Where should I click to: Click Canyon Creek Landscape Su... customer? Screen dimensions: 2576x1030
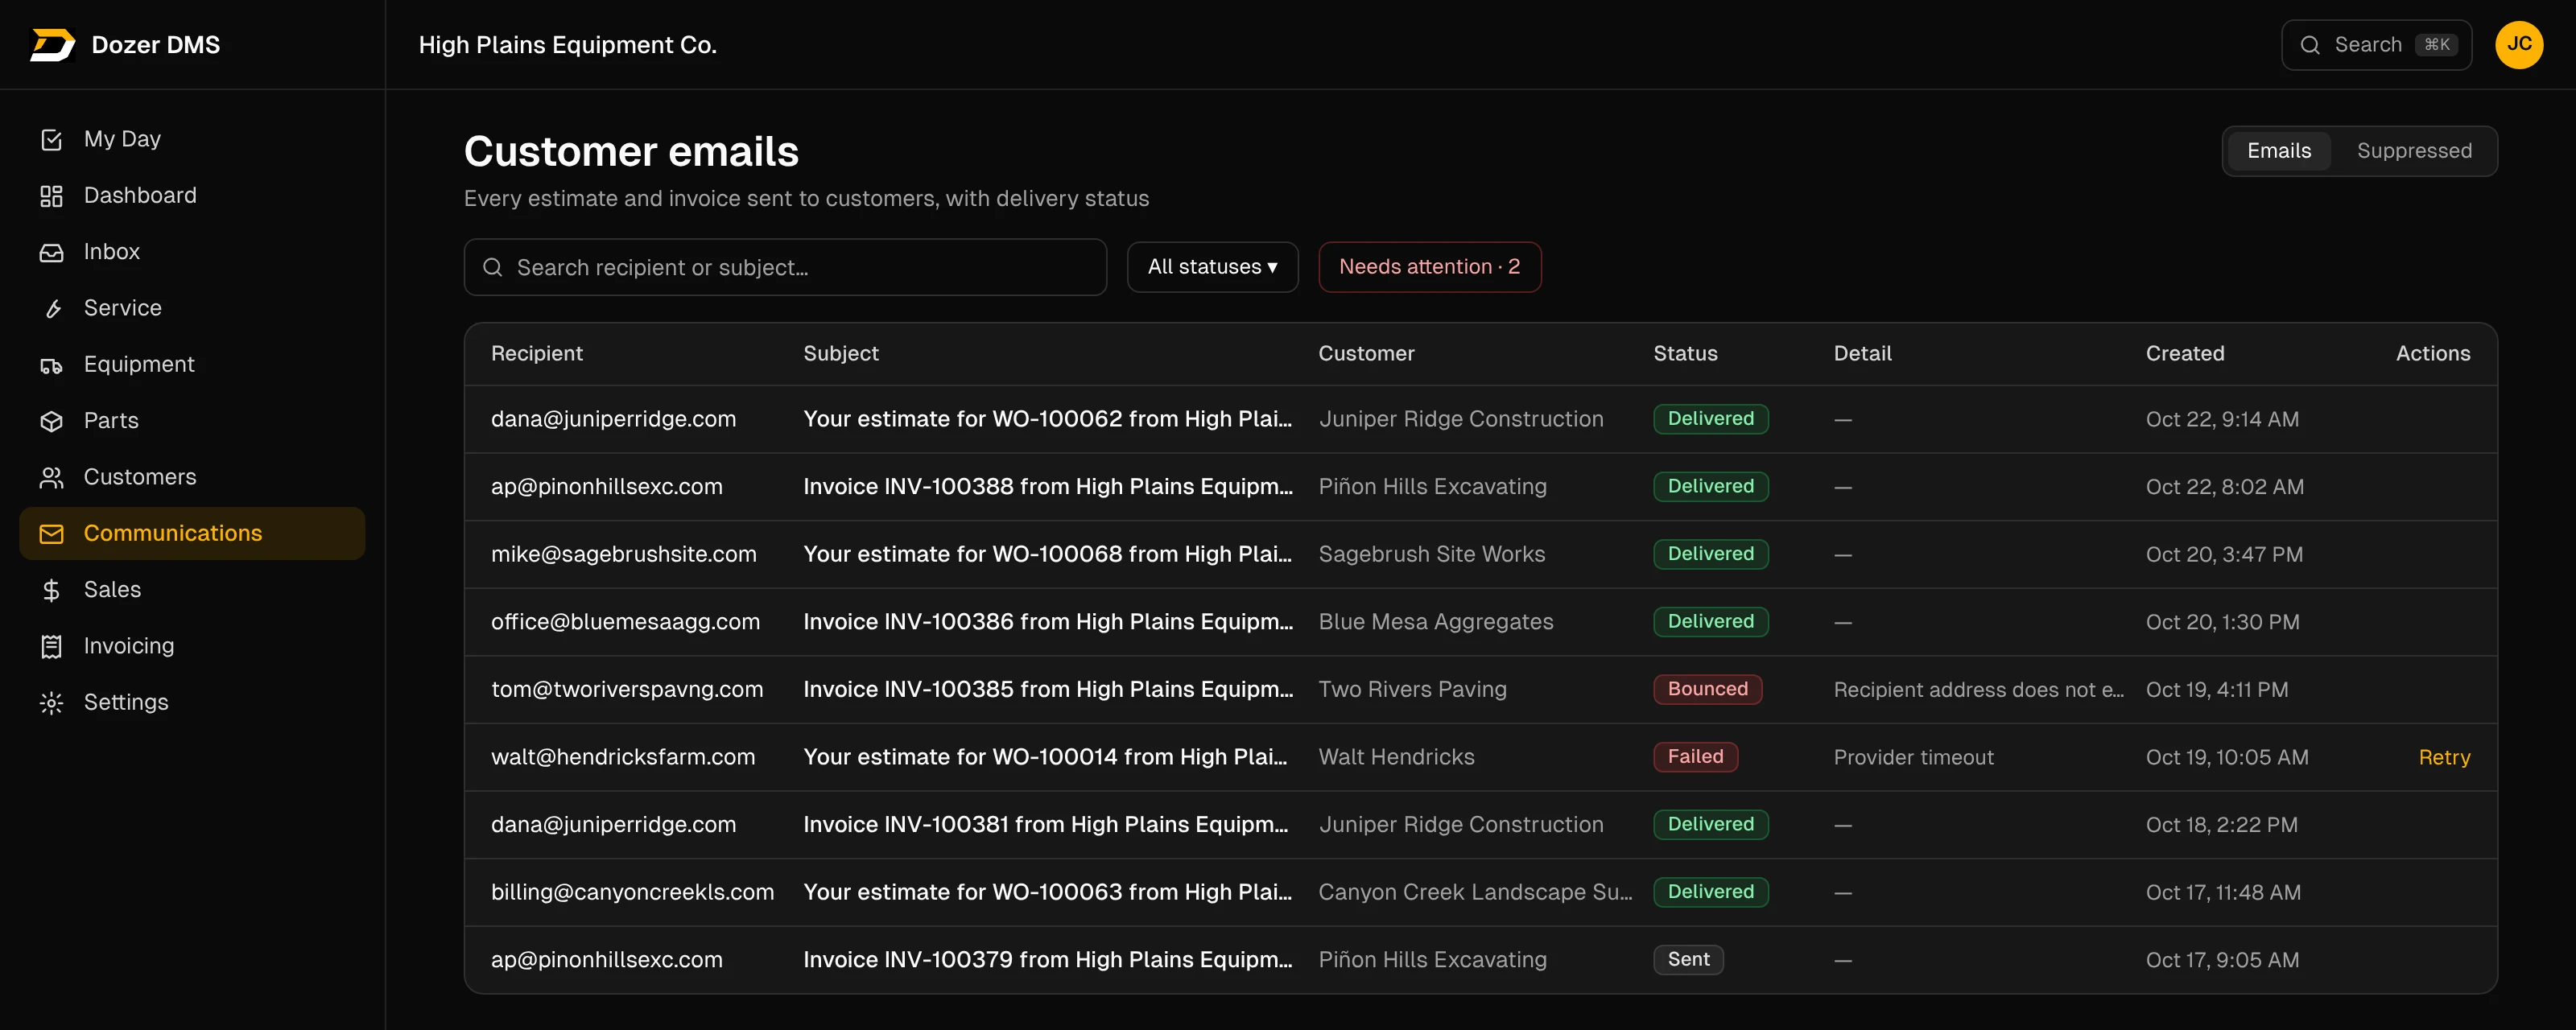(1475, 892)
